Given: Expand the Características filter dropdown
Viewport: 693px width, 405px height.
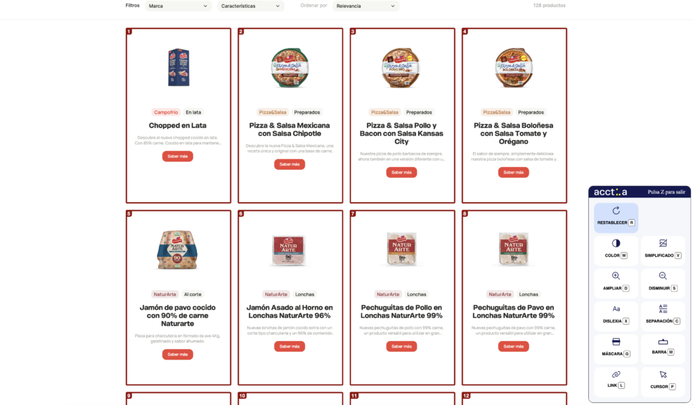Looking at the screenshot, I should [x=250, y=6].
